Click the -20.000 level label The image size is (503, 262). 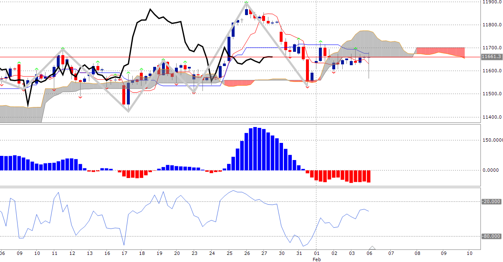click(x=491, y=202)
